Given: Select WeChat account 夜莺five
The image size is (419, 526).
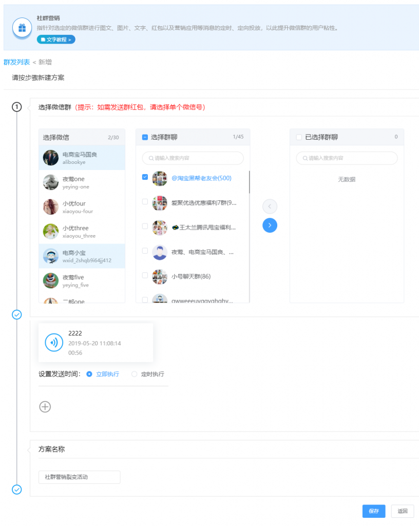Looking at the screenshot, I should pos(82,280).
